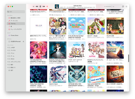Toggle the repeat mode button
The height and width of the screenshot is (99, 135).
(x=47, y=6)
